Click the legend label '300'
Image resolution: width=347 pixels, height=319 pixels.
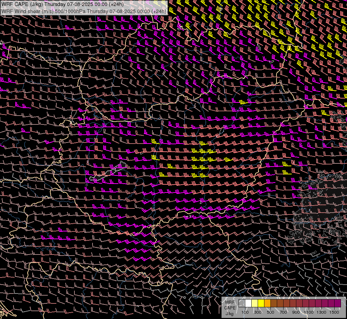(258, 312)
